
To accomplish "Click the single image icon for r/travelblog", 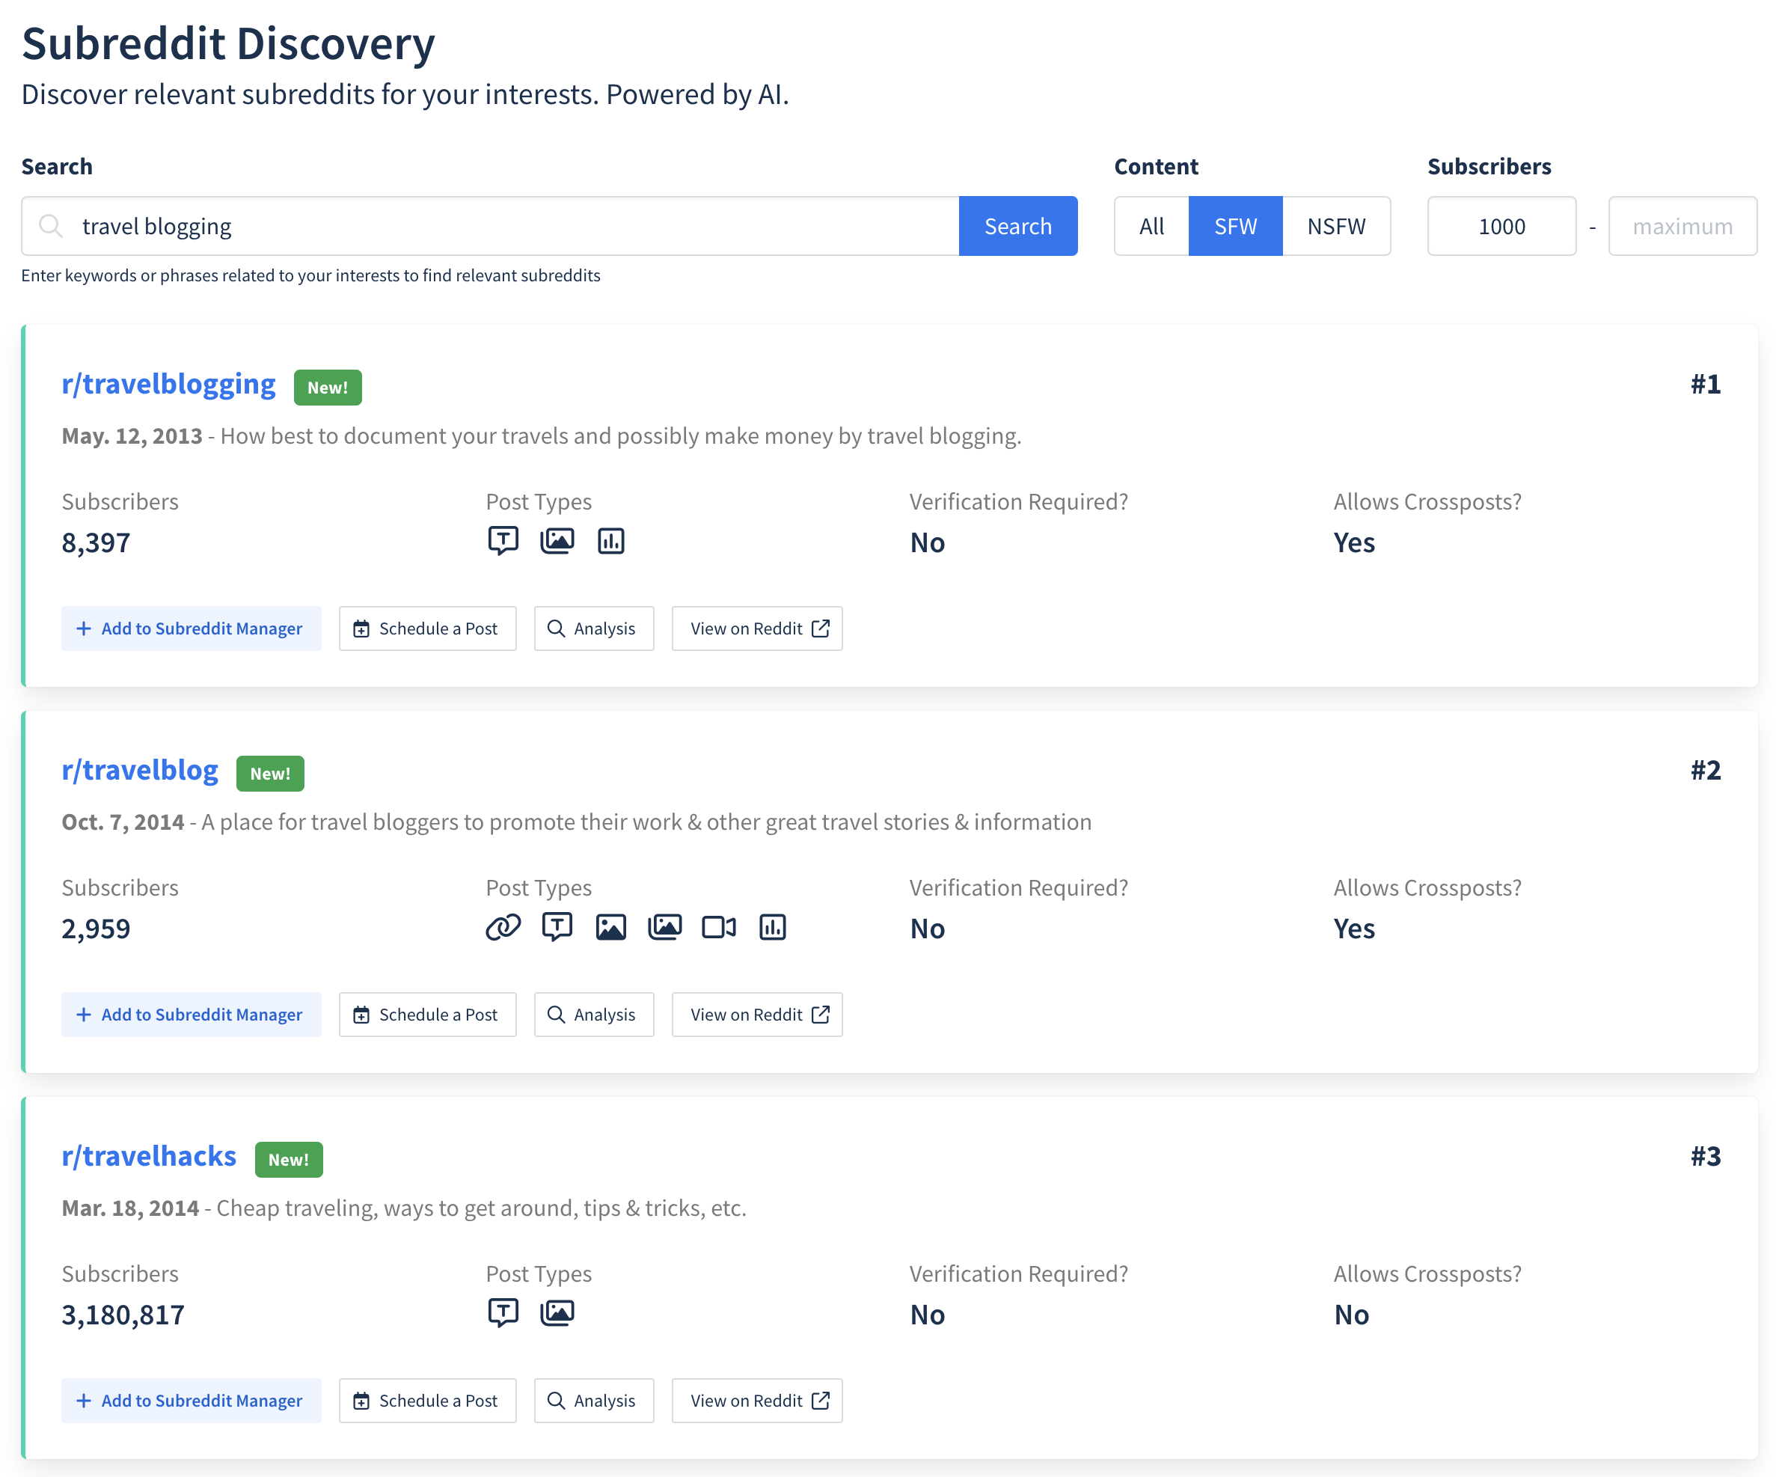I will point(610,927).
